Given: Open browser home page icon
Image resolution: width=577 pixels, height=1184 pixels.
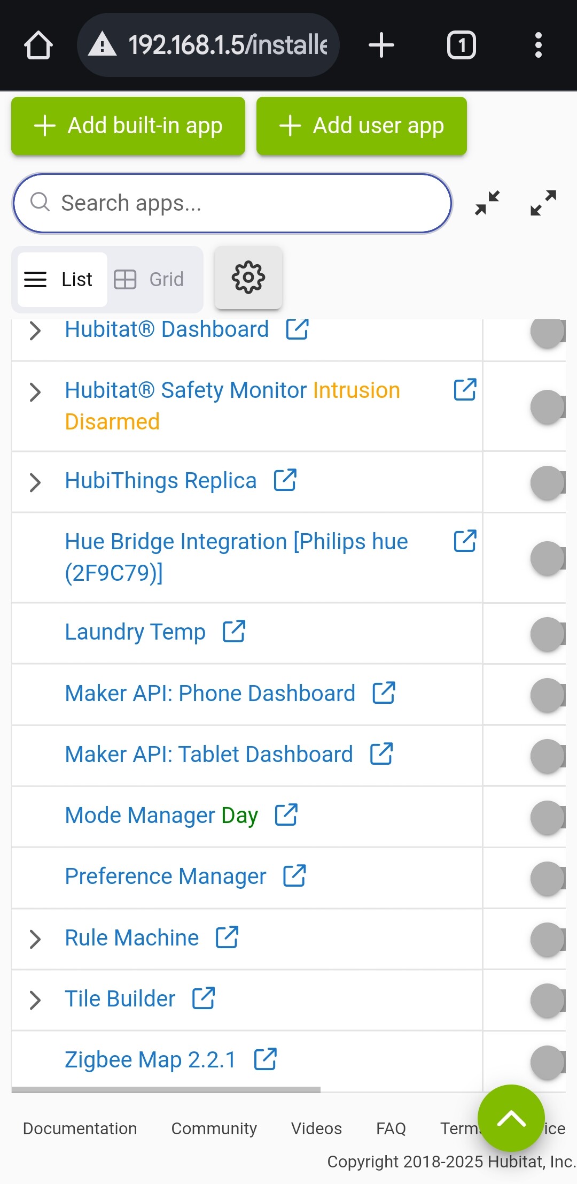Looking at the screenshot, I should pyautogui.click(x=38, y=45).
